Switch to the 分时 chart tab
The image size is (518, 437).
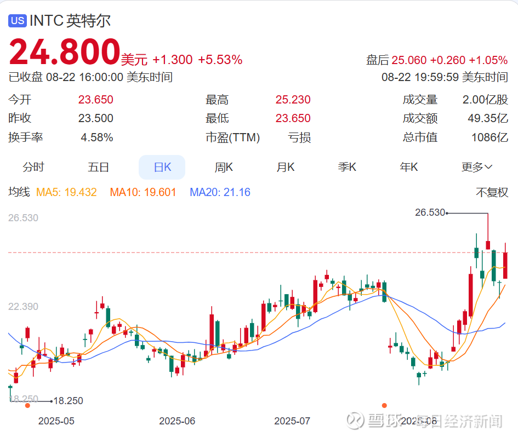pos(33,167)
